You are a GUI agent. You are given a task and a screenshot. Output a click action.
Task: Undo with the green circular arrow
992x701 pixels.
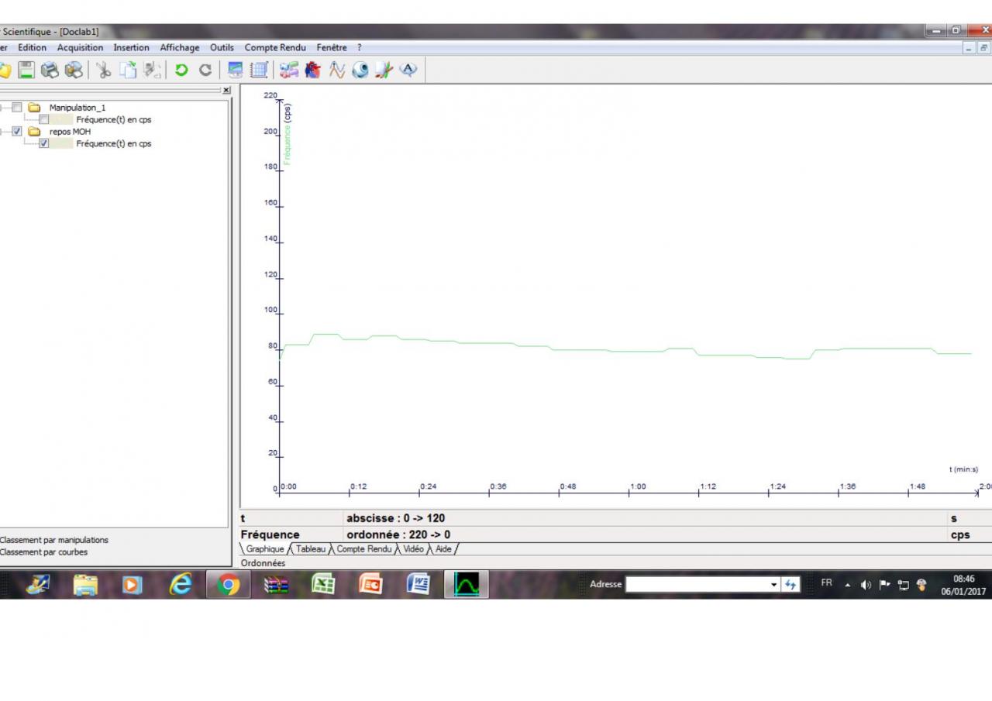click(x=181, y=70)
